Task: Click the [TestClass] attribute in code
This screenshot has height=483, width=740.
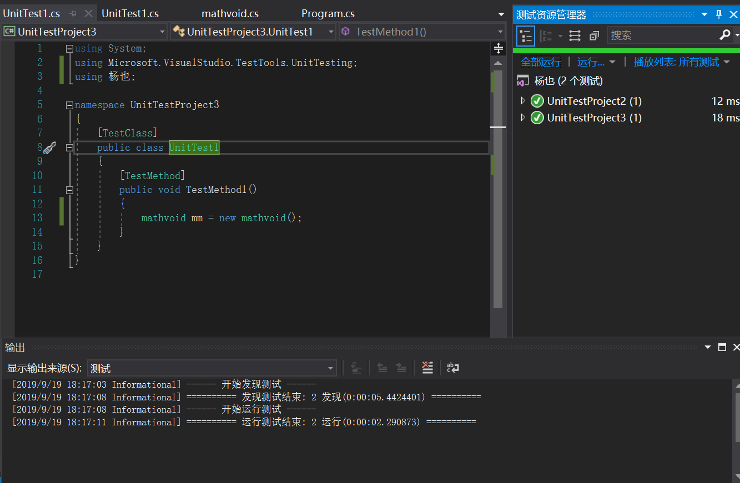Action: (127, 133)
